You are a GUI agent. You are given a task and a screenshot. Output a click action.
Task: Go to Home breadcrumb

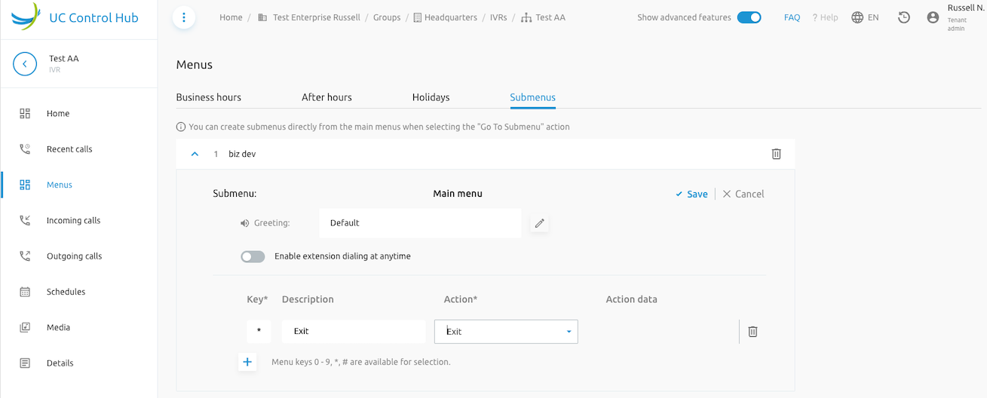click(231, 17)
